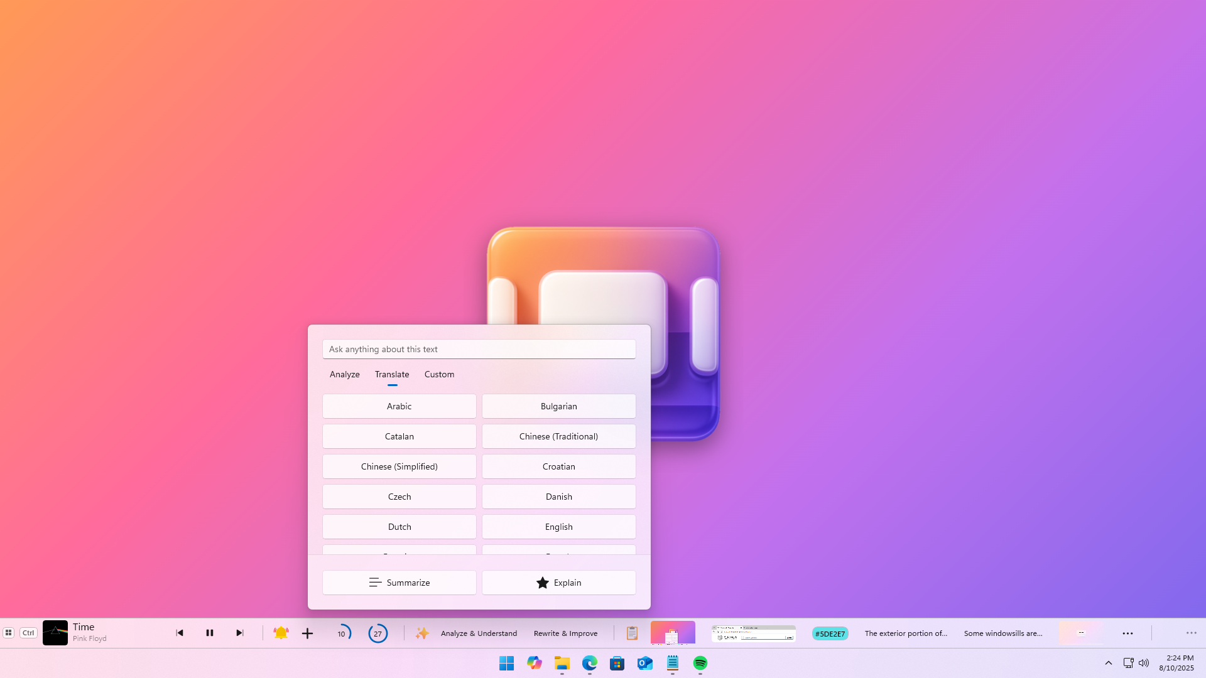Open rightmost dock options ellipsis
1206x678 pixels.
1191,633
